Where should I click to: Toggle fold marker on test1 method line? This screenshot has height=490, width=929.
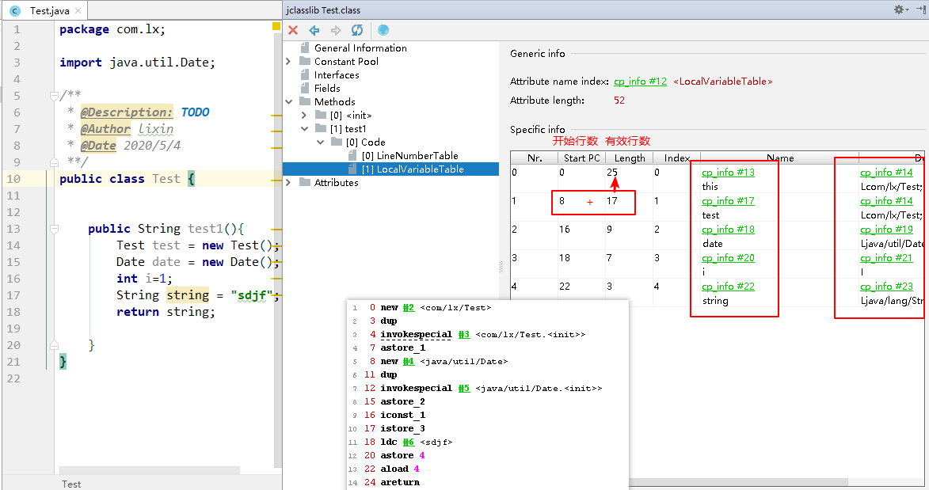coord(54,229)
